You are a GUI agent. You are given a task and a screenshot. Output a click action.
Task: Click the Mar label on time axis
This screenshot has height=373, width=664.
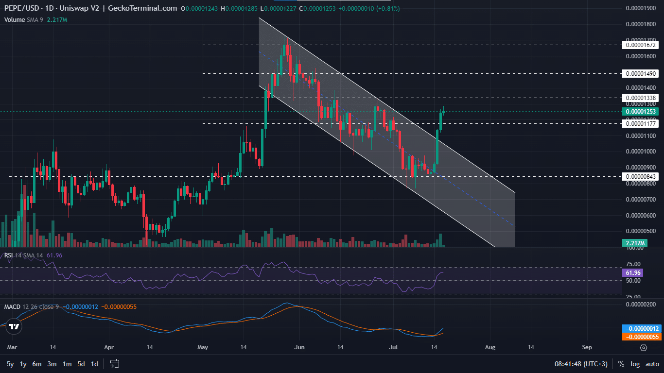click(x=13, y=347)
